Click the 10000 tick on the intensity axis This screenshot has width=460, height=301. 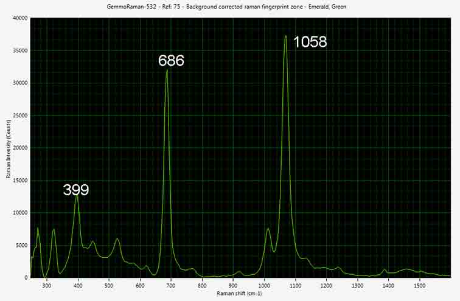(x=19, y=213)
